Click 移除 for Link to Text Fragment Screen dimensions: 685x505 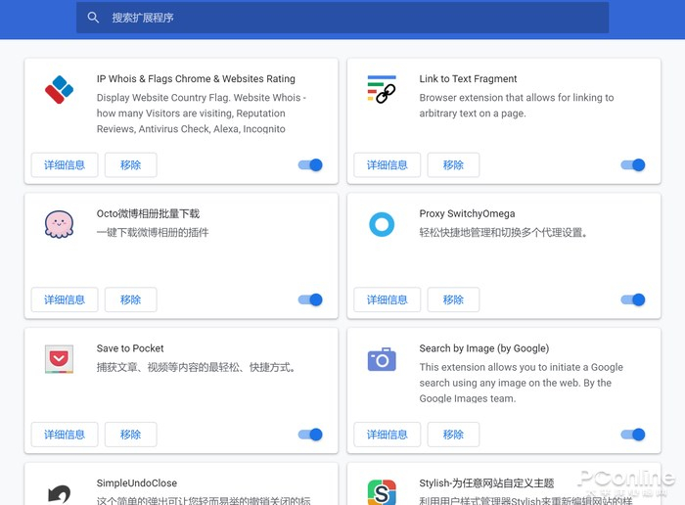453,164
